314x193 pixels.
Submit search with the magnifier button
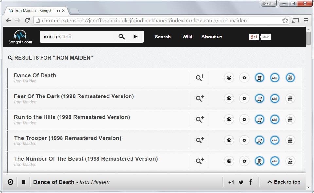122,37
